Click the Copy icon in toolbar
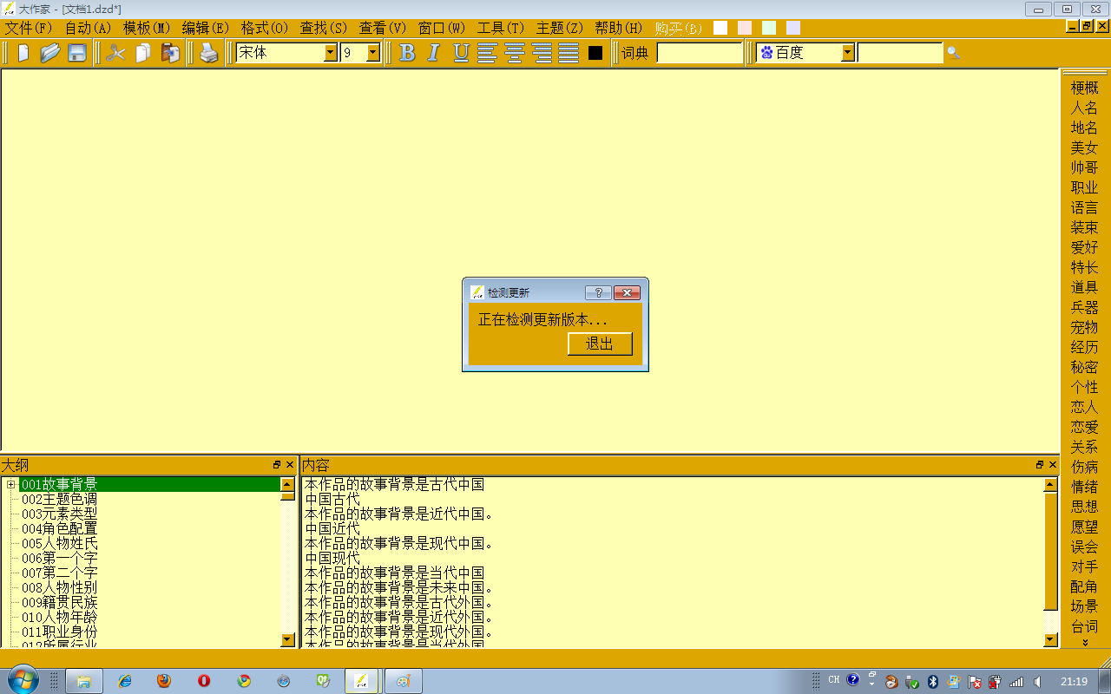This screenshot has height=694, width=1111. [143, 53]
